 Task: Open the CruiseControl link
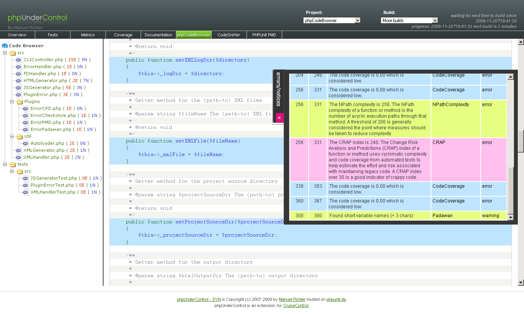pos(296,305)
